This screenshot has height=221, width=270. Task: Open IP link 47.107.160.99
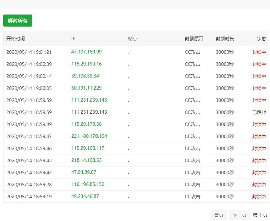87,52
